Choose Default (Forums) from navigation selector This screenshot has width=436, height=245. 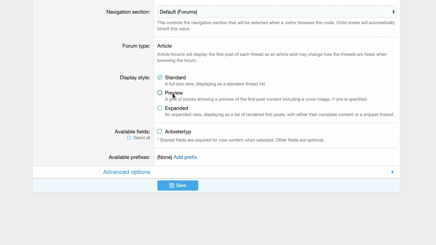point(277,12)
